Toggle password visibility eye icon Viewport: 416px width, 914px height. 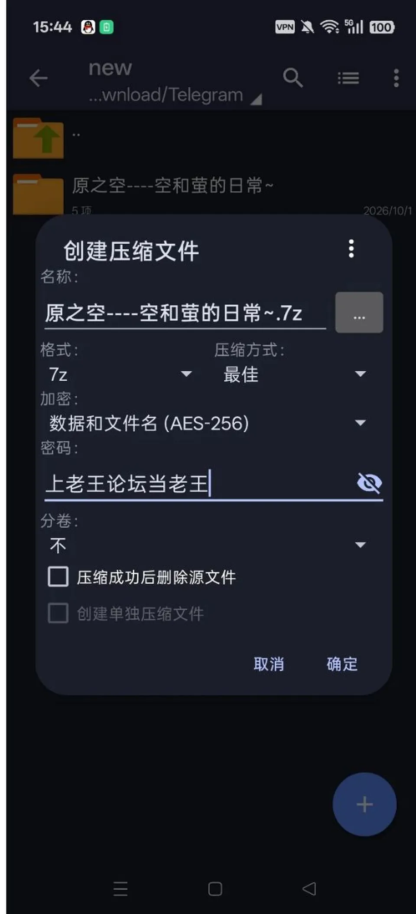tap(369, 483)
